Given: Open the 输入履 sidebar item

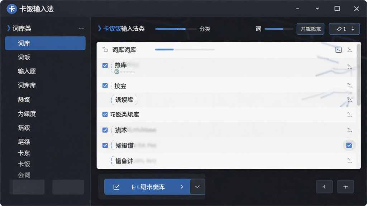Looking at the screenshot, I should tap(27, 71).
